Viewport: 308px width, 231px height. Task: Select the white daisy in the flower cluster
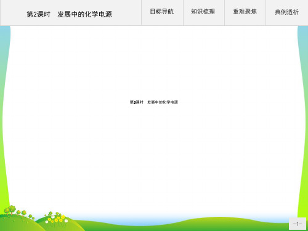[53, 217]
